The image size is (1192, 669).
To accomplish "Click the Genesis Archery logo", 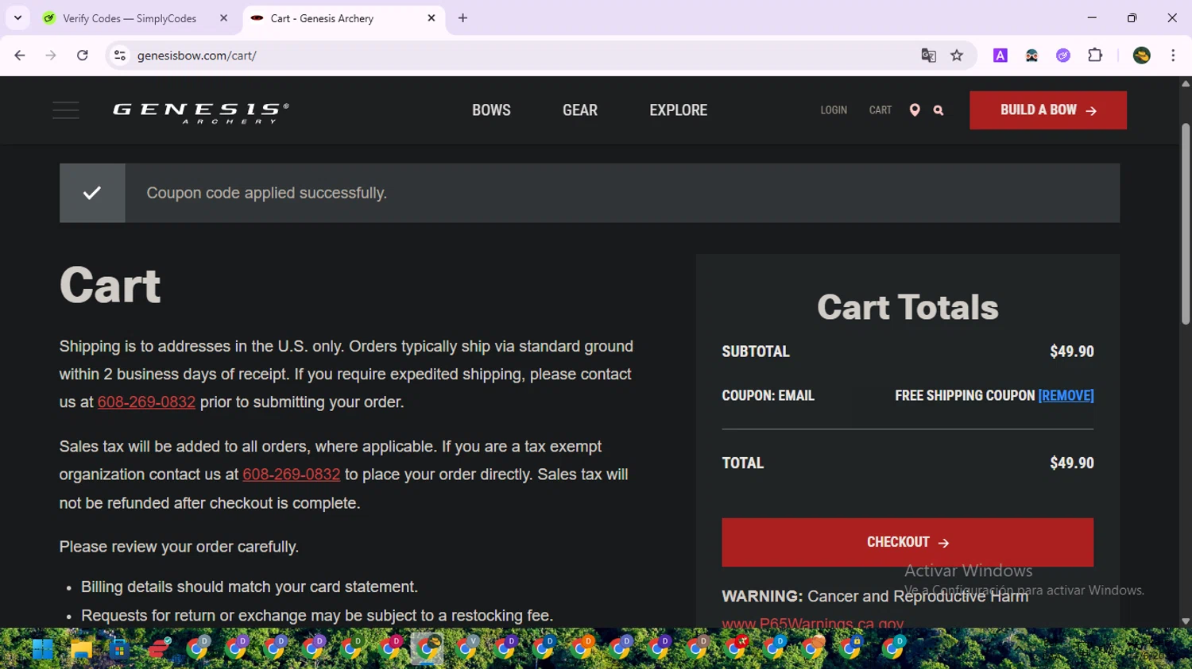I will click(x=201, y=113).
